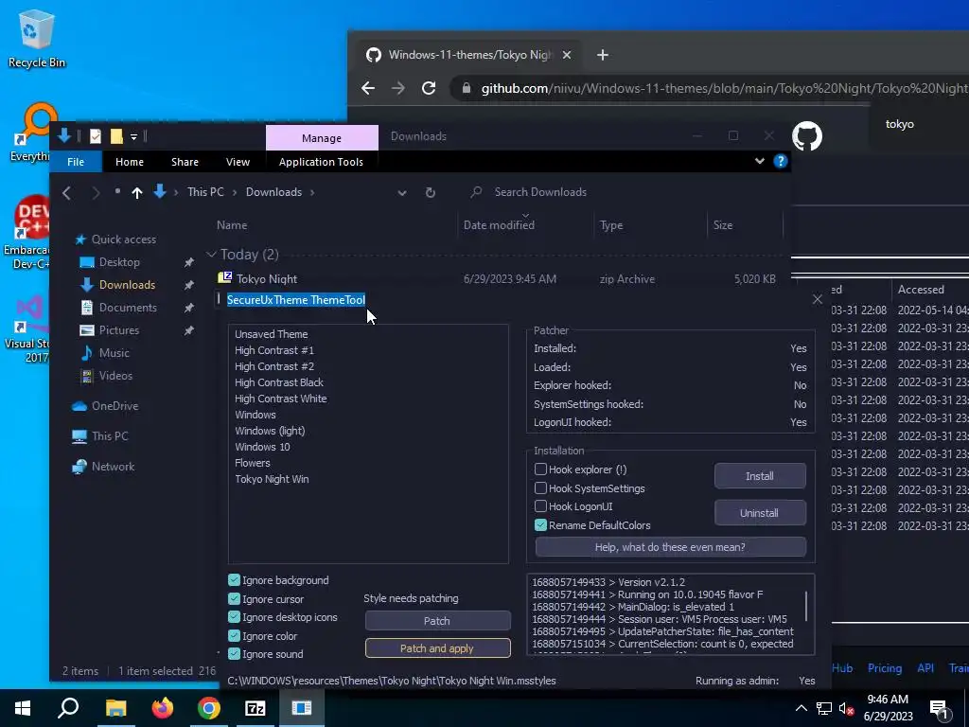
Task: Launch Visual Studio 2017 desktop shortcut
Action: pyautogui.click(x=27, y=328)
